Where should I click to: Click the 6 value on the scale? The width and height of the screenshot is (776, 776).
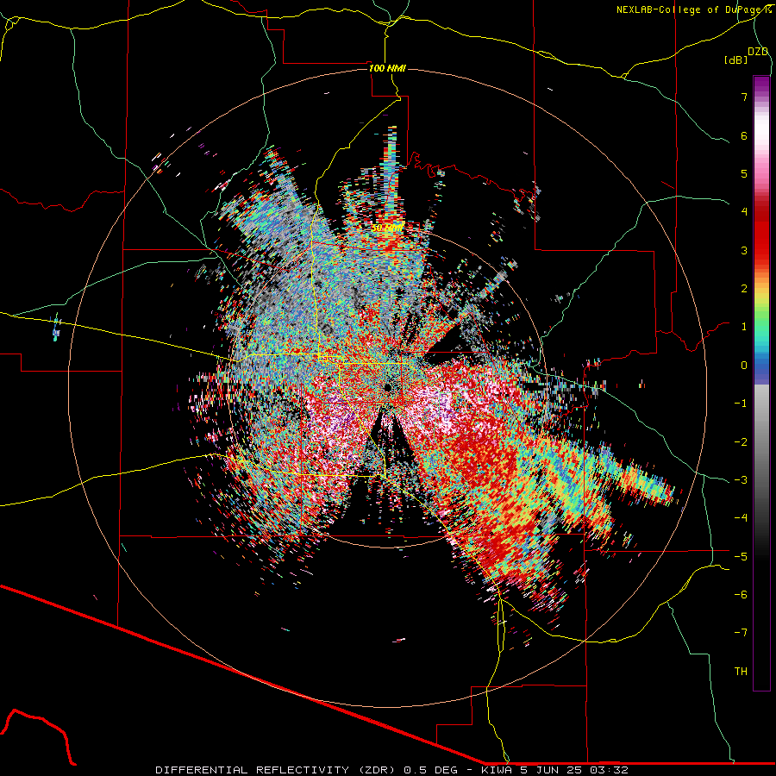click(x=744, y=135)
